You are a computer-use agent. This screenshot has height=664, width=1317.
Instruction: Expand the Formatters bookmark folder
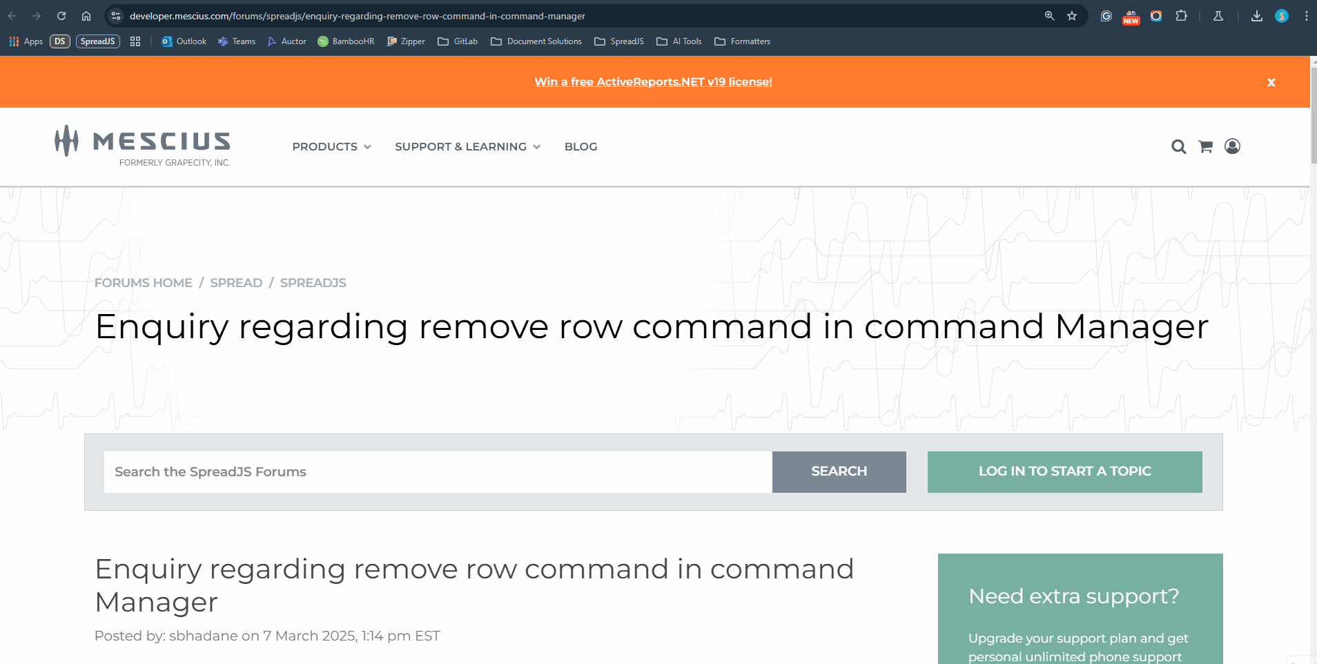[x=743, y=41]
